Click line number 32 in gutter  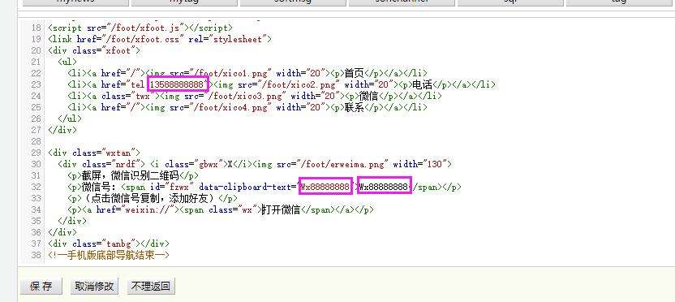tap(37, 187)
